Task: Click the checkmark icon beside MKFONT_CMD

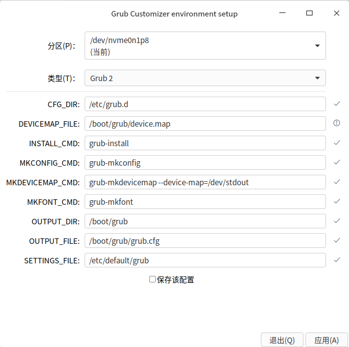Action: point(337,201)
